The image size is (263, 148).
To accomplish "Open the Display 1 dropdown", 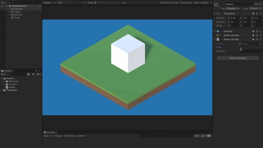I will tap(49, 3).
